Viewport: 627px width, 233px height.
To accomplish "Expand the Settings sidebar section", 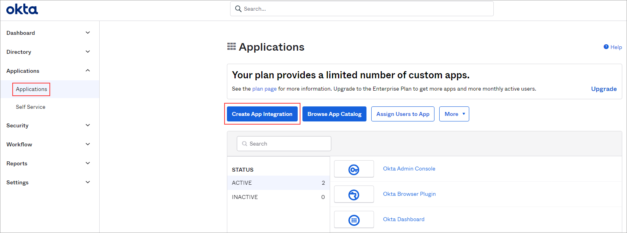I will coord(88,182).
